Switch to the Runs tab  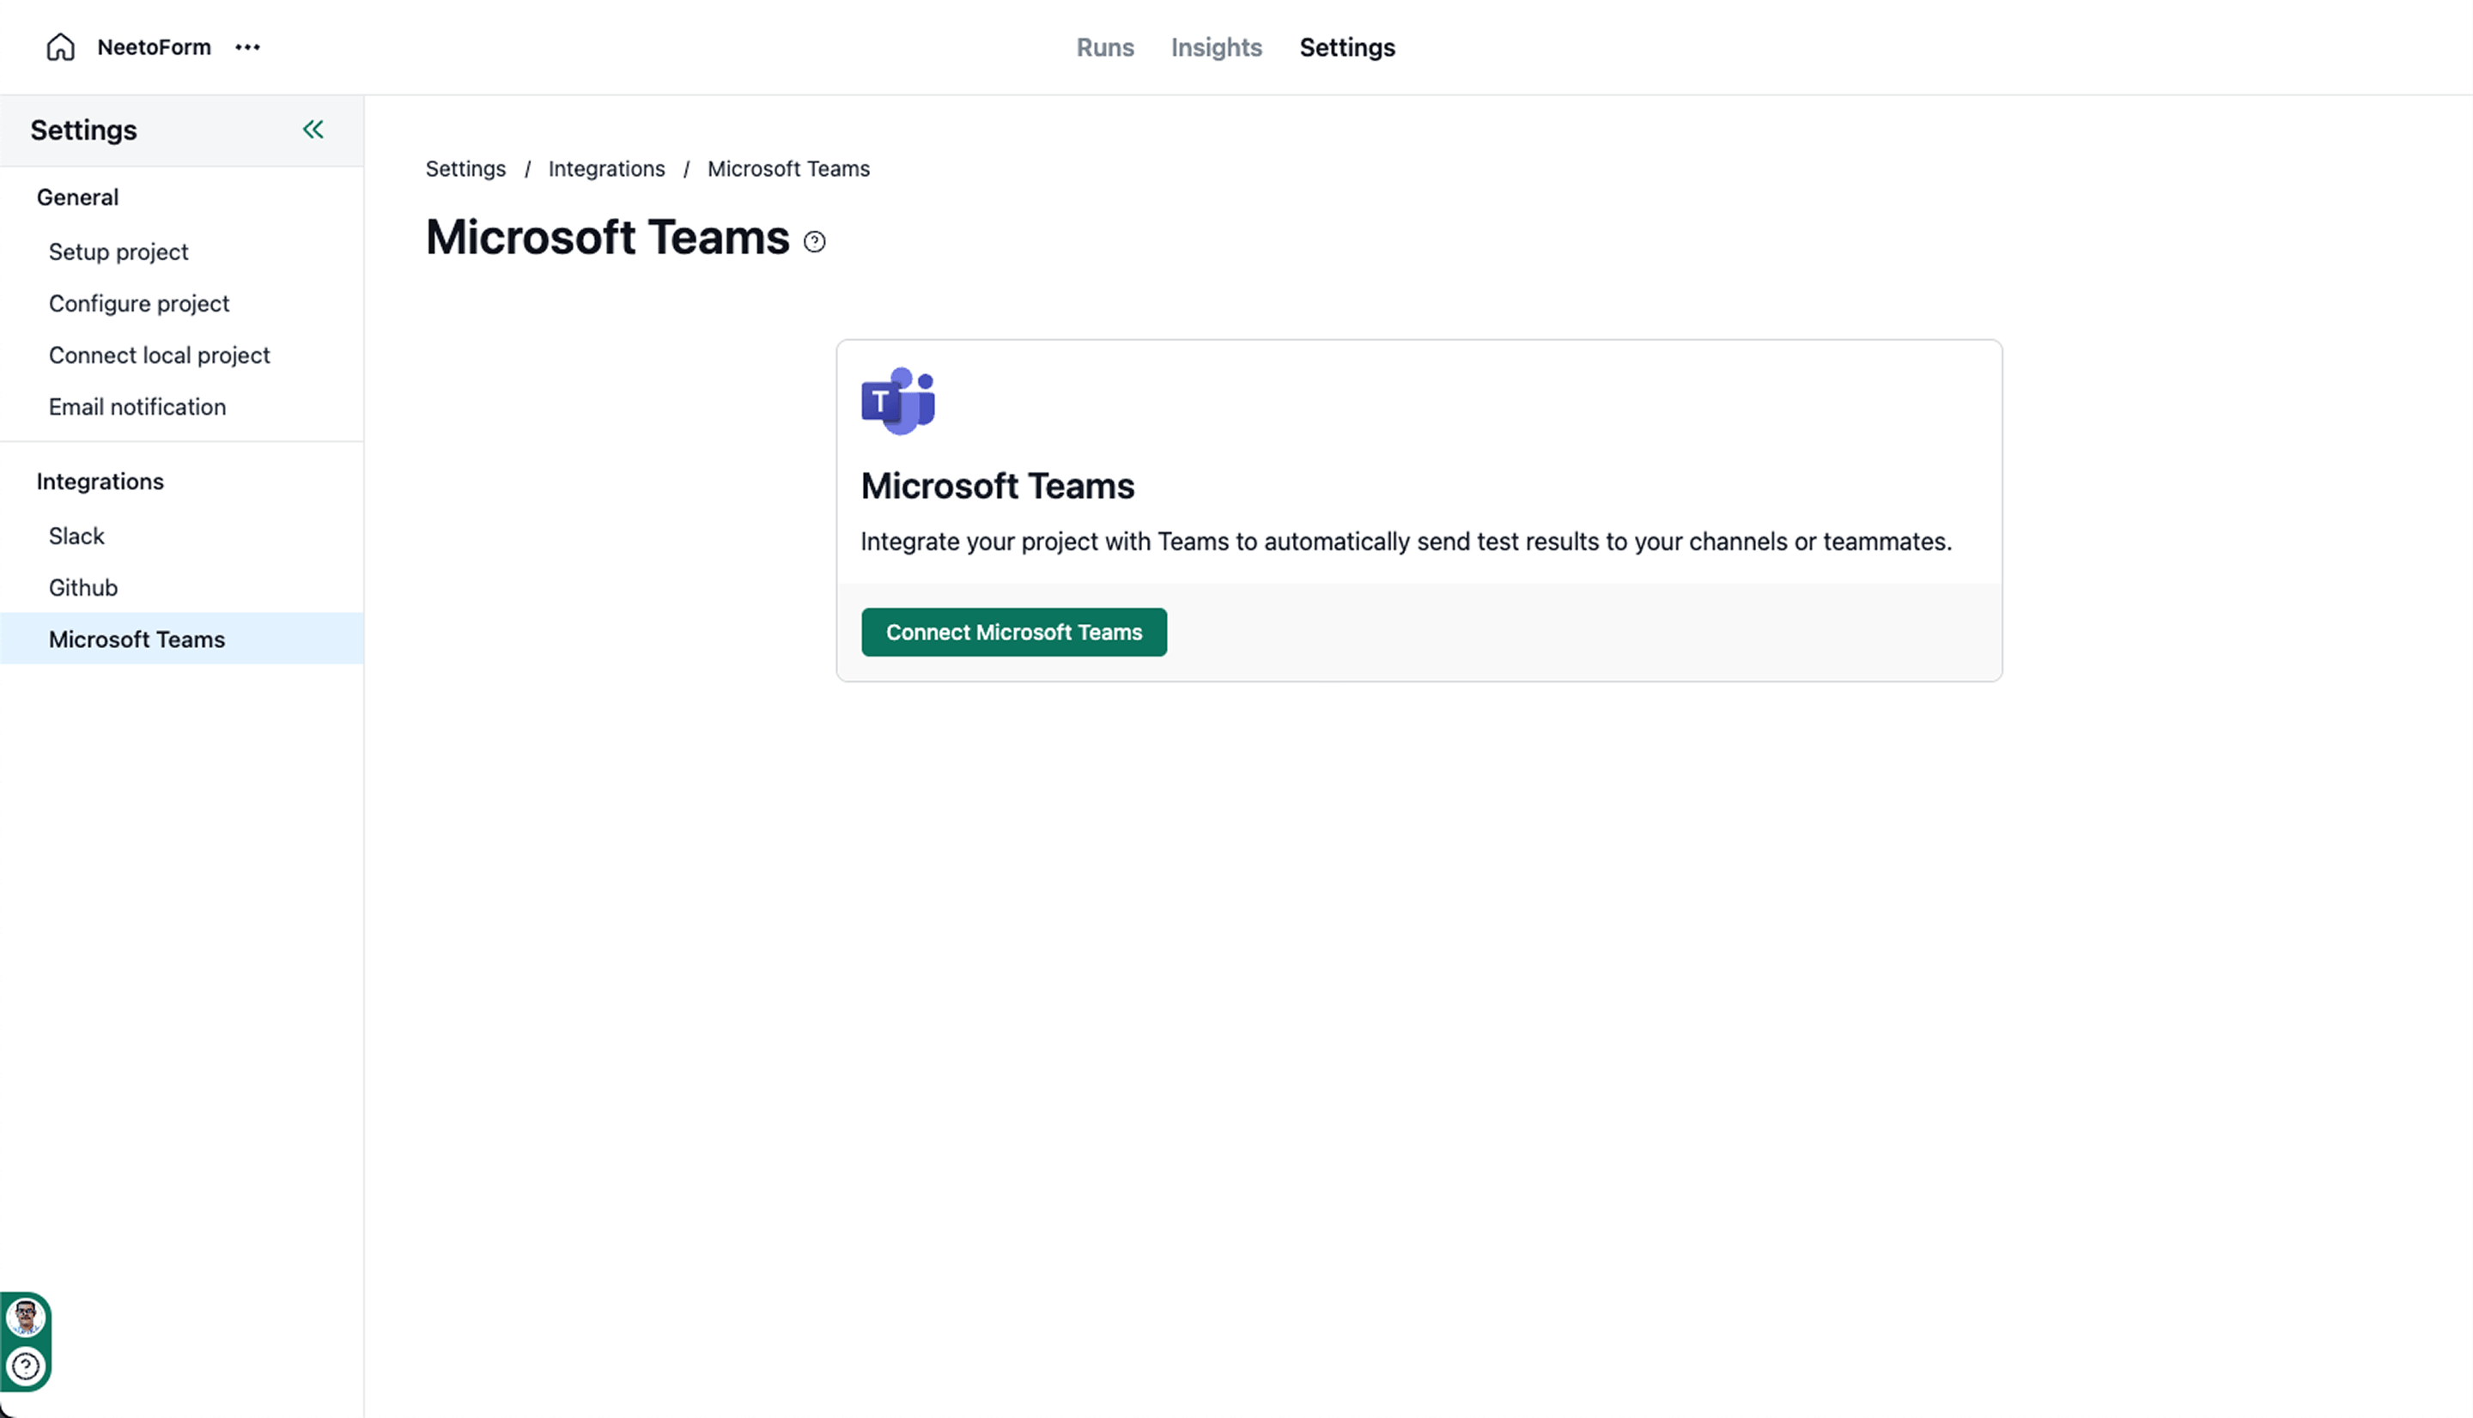coord(1104,46)
